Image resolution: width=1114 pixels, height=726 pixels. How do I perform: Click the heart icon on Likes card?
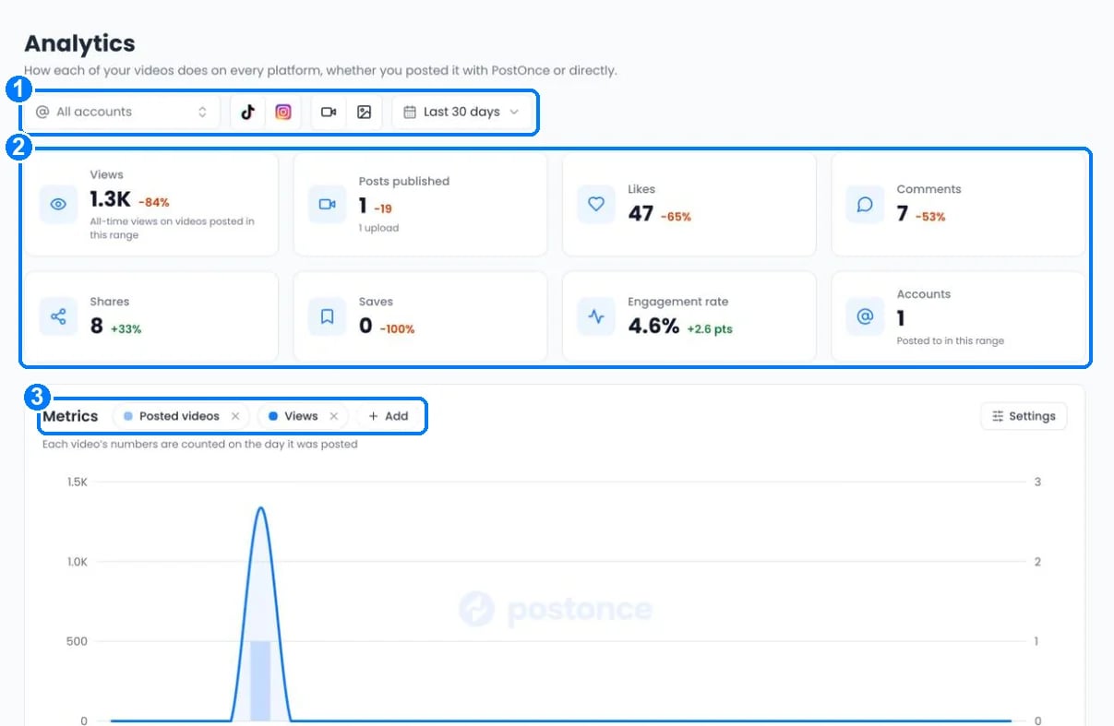coord(596,205)
